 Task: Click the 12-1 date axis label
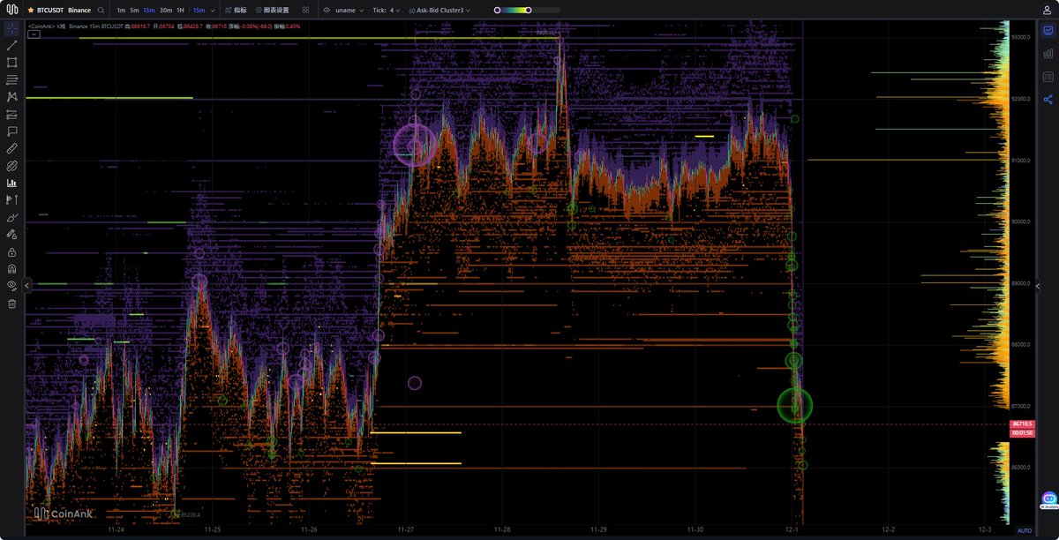point(792,530)
